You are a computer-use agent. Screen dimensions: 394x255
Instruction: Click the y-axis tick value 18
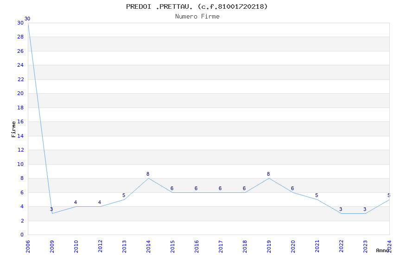click(x=20, y=108)
